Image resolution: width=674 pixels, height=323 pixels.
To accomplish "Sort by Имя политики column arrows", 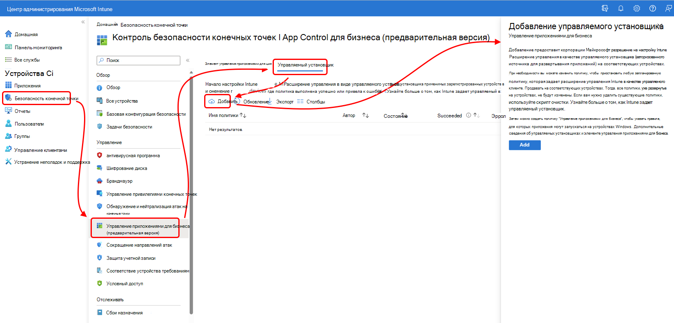I will [x=243, y=115].
